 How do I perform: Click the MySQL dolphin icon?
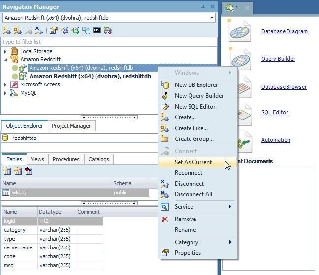click(x=14, y=93)
